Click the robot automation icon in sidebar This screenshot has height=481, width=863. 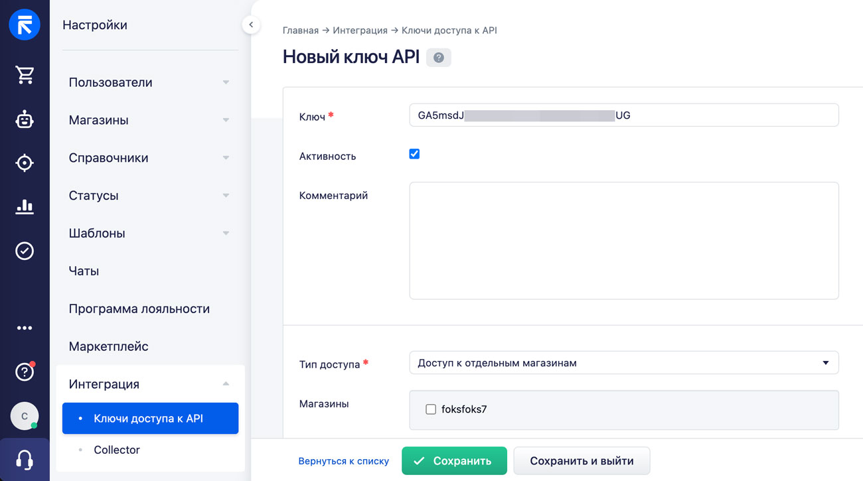[x=25, y=119]
